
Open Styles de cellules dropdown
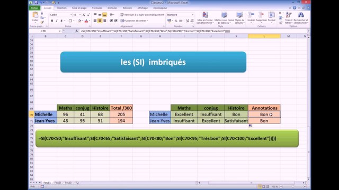coord(239,17)
